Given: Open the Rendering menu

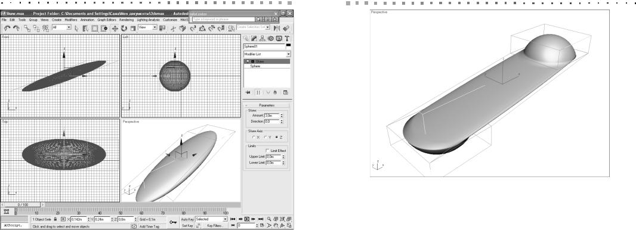Looking at the screenshot, I should 126,20.
